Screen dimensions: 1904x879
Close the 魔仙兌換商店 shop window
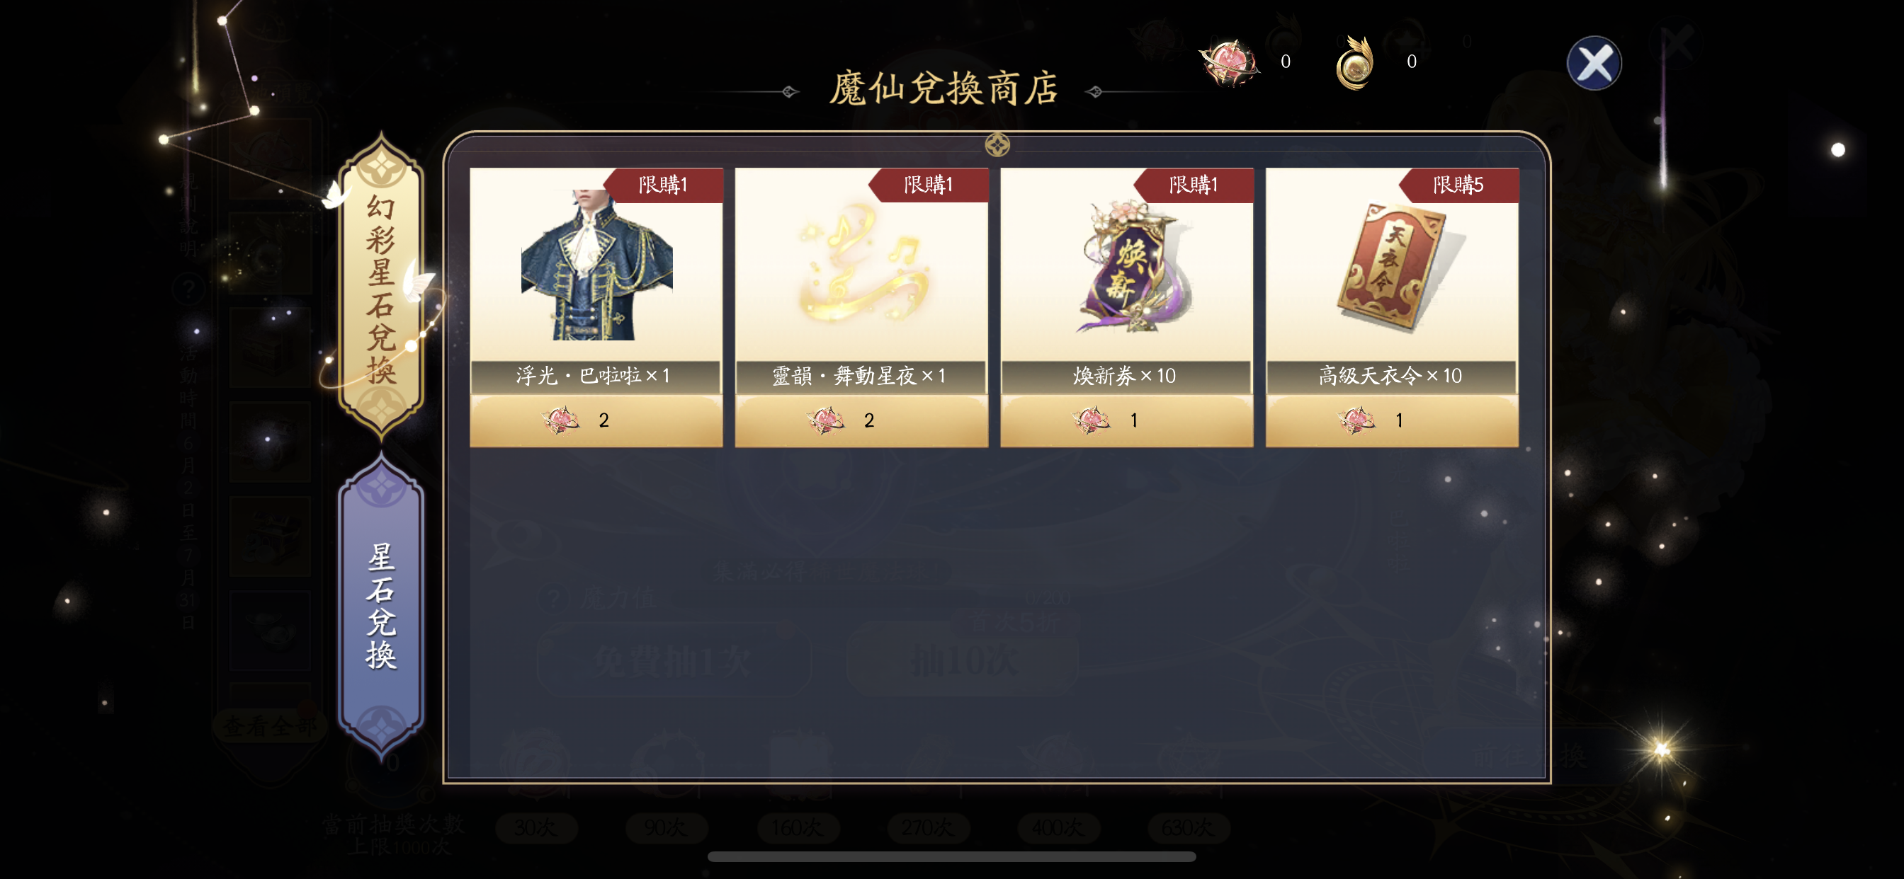click(x=1594, y=63)
